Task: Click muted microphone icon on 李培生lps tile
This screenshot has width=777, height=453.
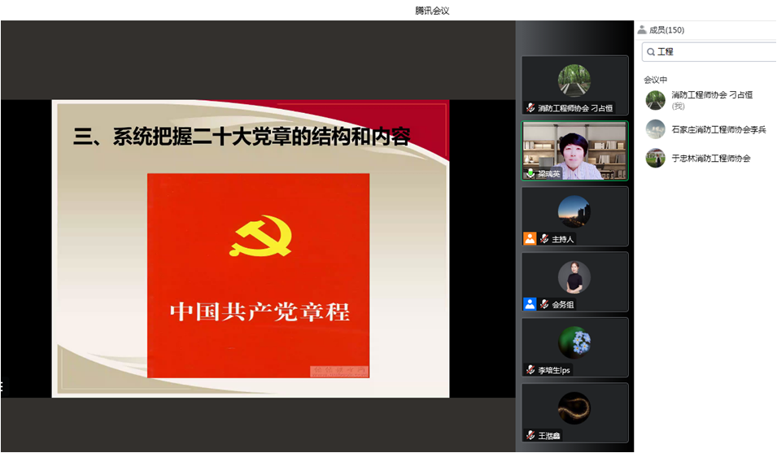Action: click(x=530, y=370)
